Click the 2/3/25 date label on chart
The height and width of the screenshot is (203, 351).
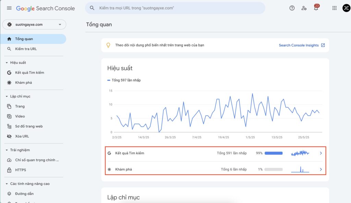pyautogui.click(x=117, y=137)
